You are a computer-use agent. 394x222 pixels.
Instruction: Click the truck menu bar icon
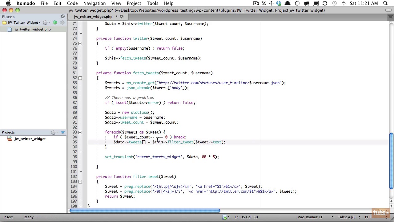pyautogui.click(x=307, y=3)
